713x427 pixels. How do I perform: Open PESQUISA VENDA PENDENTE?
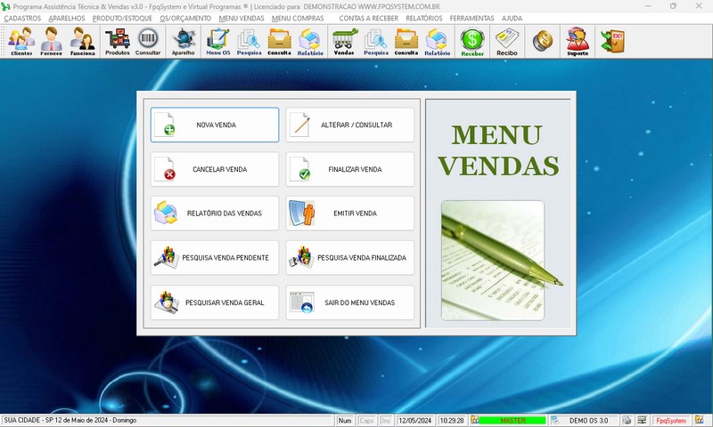tap(215, 258)
